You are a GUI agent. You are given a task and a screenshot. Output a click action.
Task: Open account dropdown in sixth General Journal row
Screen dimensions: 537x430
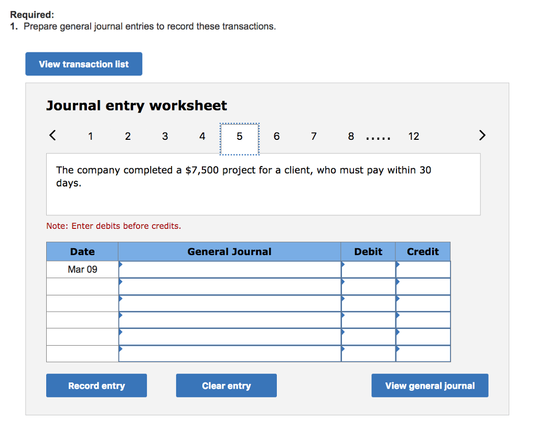point(230,354)
